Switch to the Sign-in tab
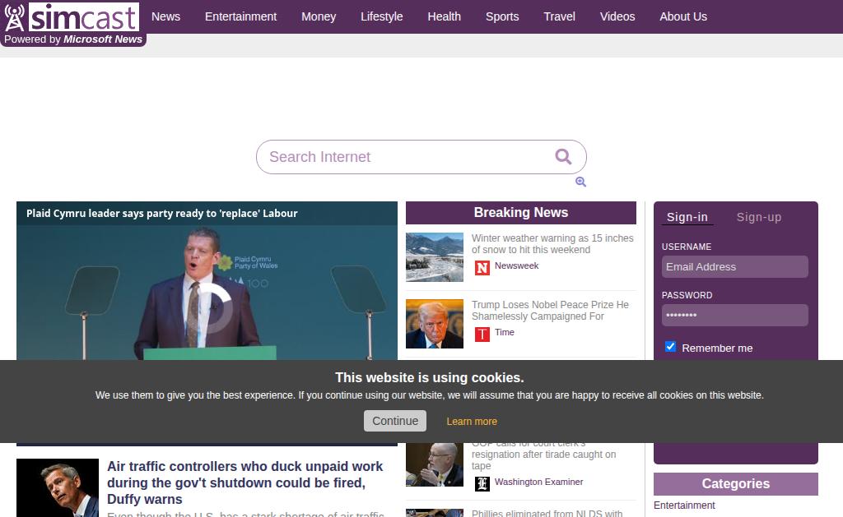The image size is (843, 517). click(687, 217)
